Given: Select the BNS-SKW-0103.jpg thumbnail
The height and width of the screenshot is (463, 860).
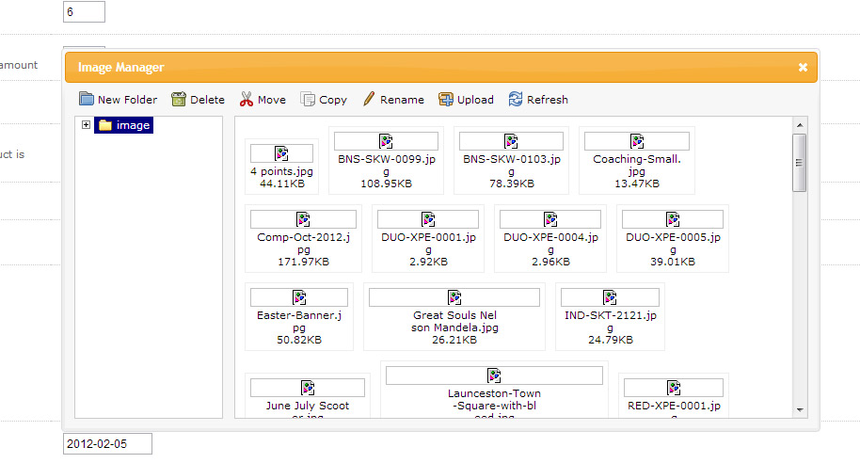Looking at the screenshot, I should point(511,141).
